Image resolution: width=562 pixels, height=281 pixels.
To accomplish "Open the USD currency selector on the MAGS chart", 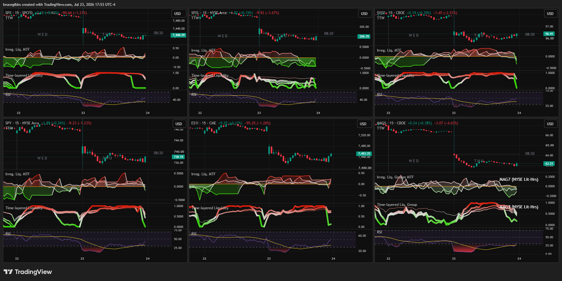I will click(550, 124).
